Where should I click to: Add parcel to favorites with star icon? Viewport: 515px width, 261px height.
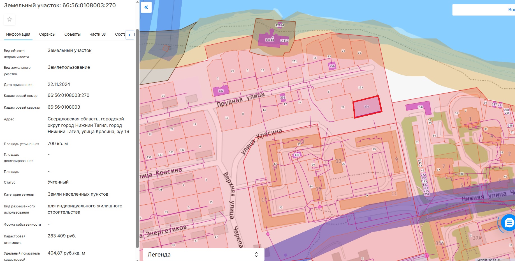coord(10,19)
